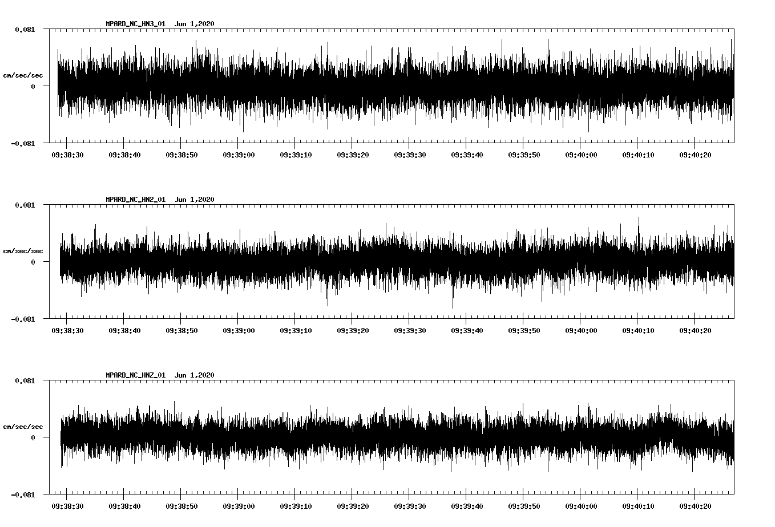Pick 09:38:40 time tick under HNZ plot
Viewport: 775px width, 527px height.
click(124, 506)
